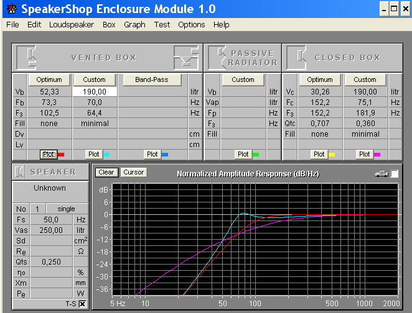Click the vented Custom Fb value 70,0
This screenshot has width=412, height=313.
(x=95, y=102)
